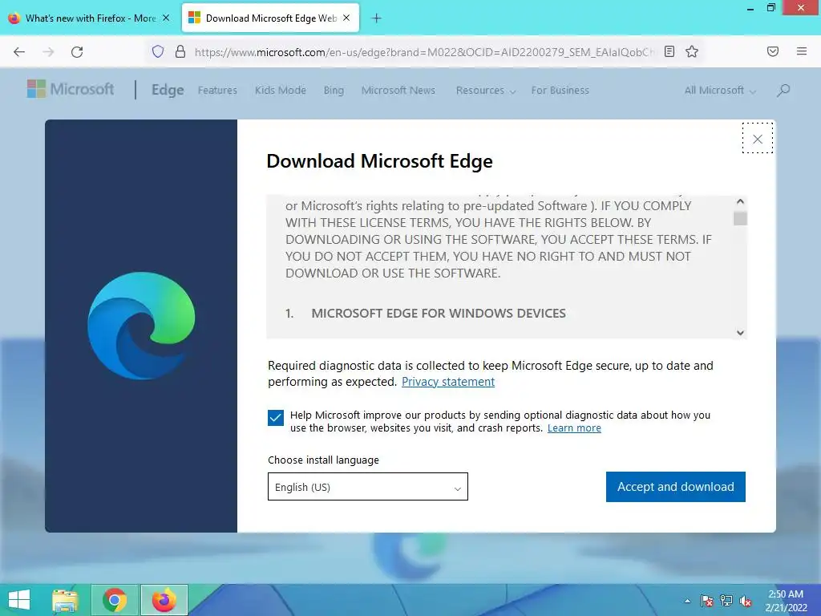The image size is (821, 616).
Task: Expand the Resources menu
Action: pos(485,90)
